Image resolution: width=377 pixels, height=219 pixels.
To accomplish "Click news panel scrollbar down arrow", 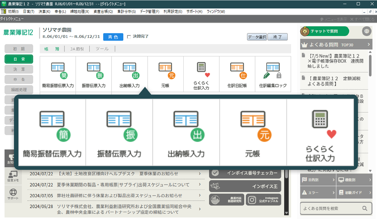I will pos(286,213).
